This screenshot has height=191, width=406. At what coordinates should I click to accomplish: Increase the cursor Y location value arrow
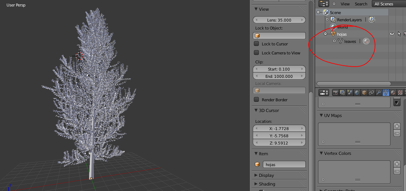(302, 136)
